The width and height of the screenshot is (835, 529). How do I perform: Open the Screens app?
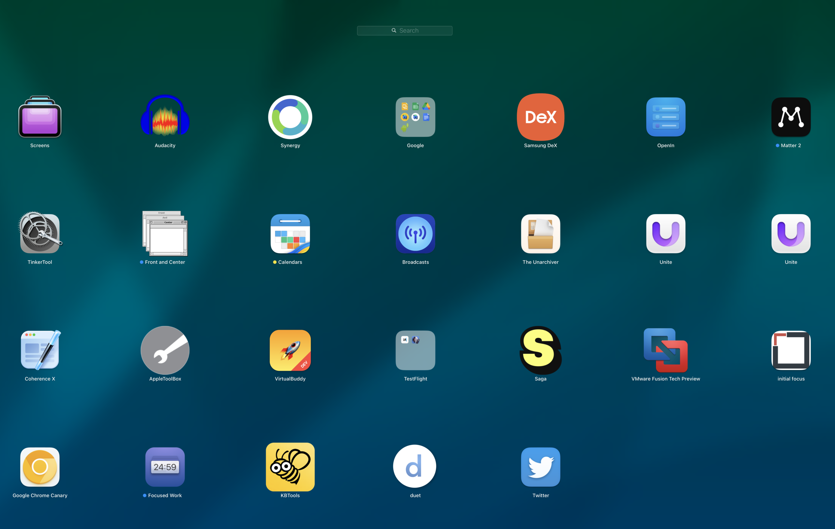[x=40, y=117]
